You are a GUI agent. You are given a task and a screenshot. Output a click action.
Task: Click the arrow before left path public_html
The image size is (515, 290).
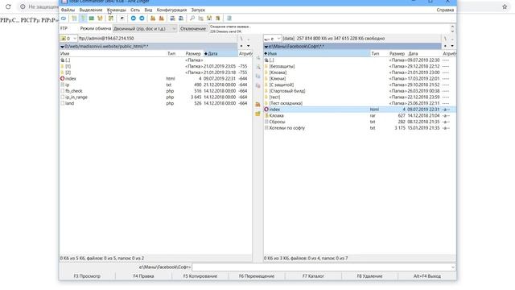pos(62,47)
